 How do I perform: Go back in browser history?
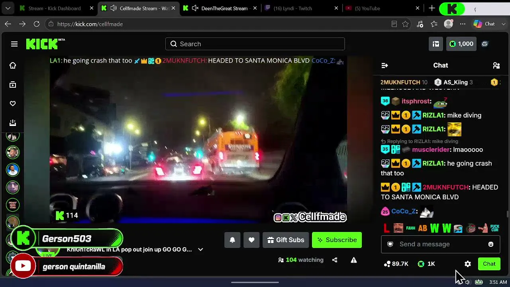[x=8, y=24]
